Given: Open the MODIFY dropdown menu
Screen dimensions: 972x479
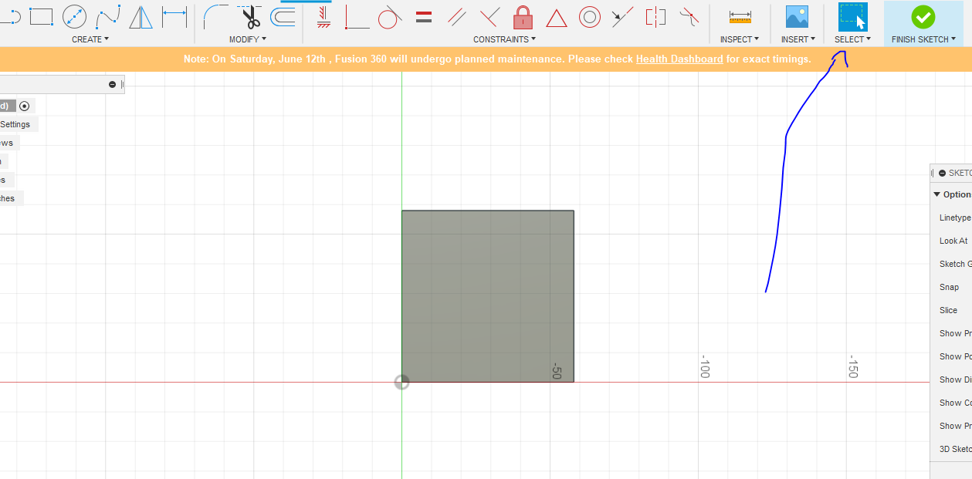Looking at the screenshot, I should tap(248, 39).
